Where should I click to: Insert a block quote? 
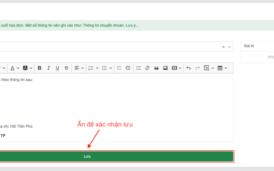coord(156,68)
